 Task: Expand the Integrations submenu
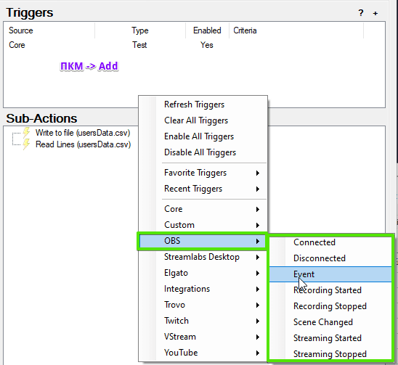pos(203,289)
